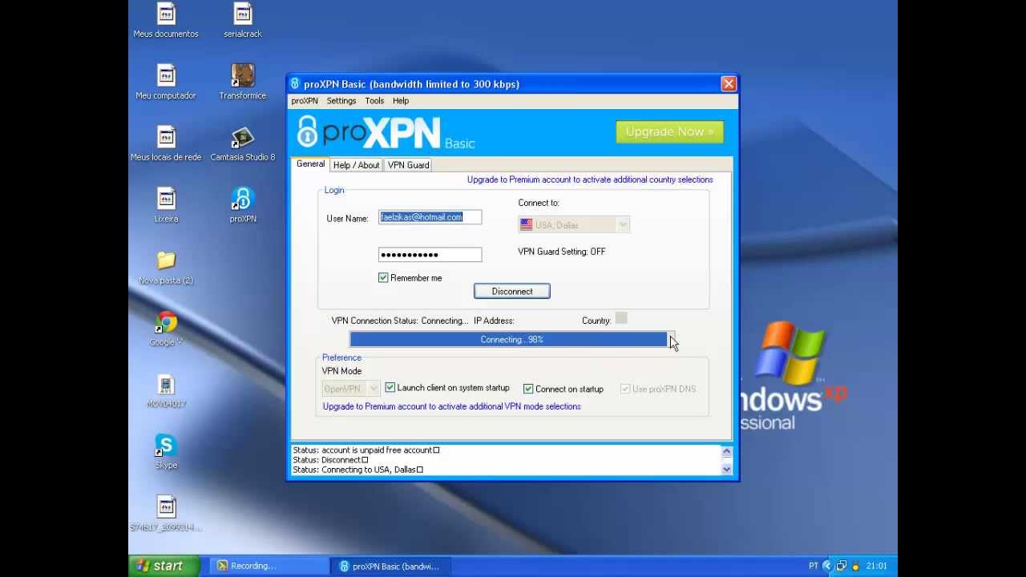Disable the Connect on startup checkbox
The width and height of the screenshot is (1026, 577).
[x=528, y=389]
